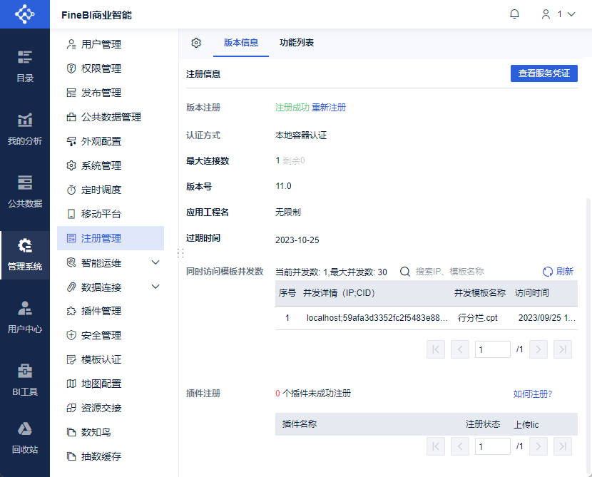592x477 pixels.
Task: Open 用户中心 in sidebar
Action: pos(25,317)
